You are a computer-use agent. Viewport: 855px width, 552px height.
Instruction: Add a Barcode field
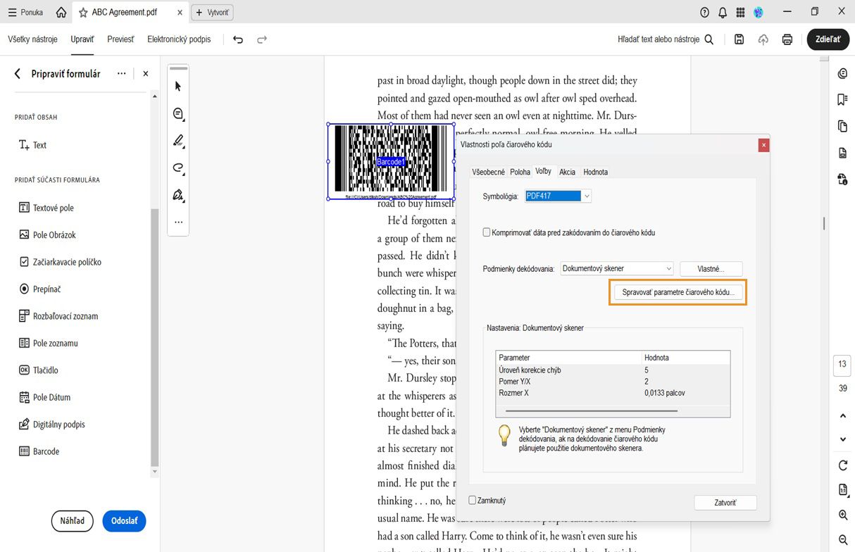(39, 451)
